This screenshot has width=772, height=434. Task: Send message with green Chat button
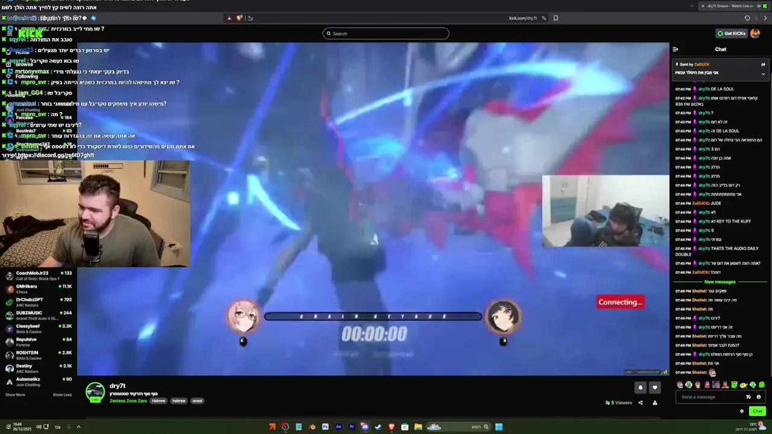click(x=758, y=411)
